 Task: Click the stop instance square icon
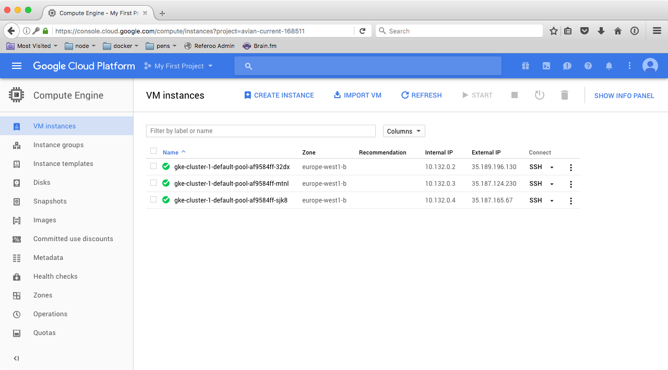click(515, 95)
